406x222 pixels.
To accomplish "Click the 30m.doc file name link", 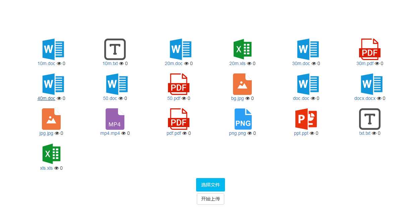I will click(x=301, y=63).
